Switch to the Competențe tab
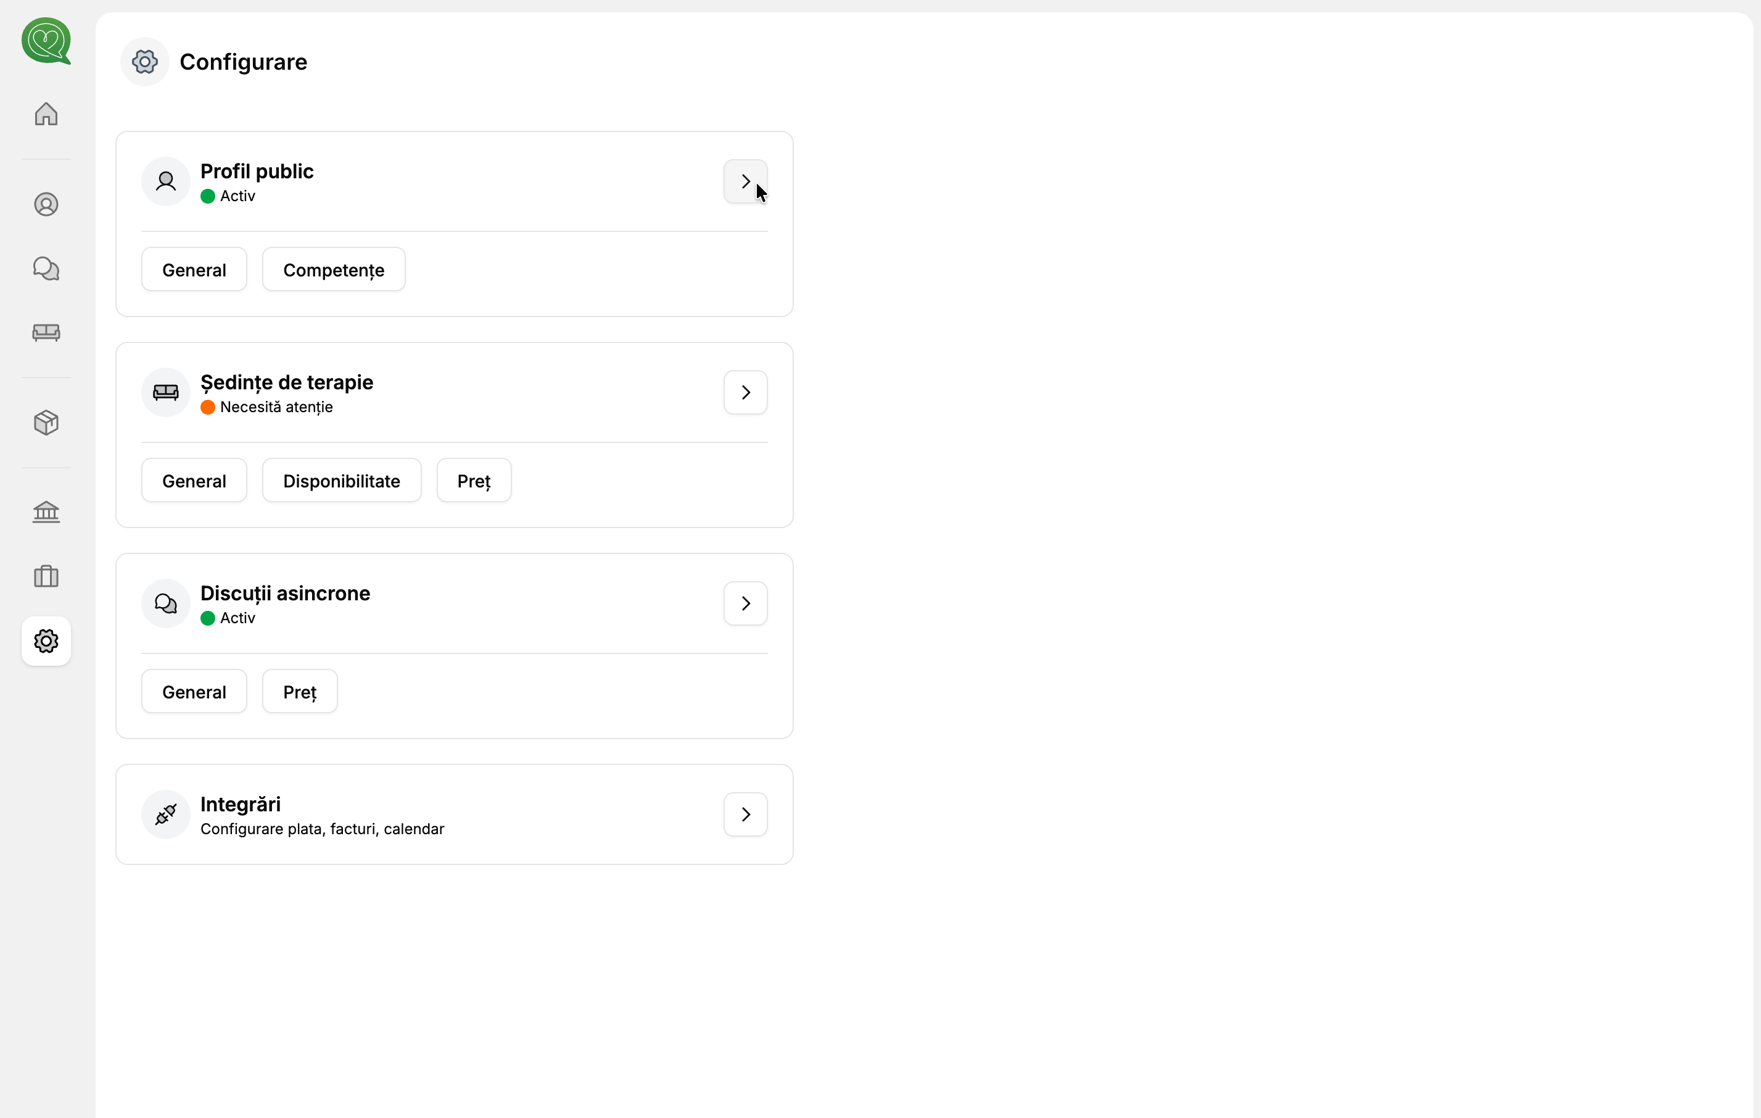Screen dimensions: 1761x1118 tap(334, 269)
